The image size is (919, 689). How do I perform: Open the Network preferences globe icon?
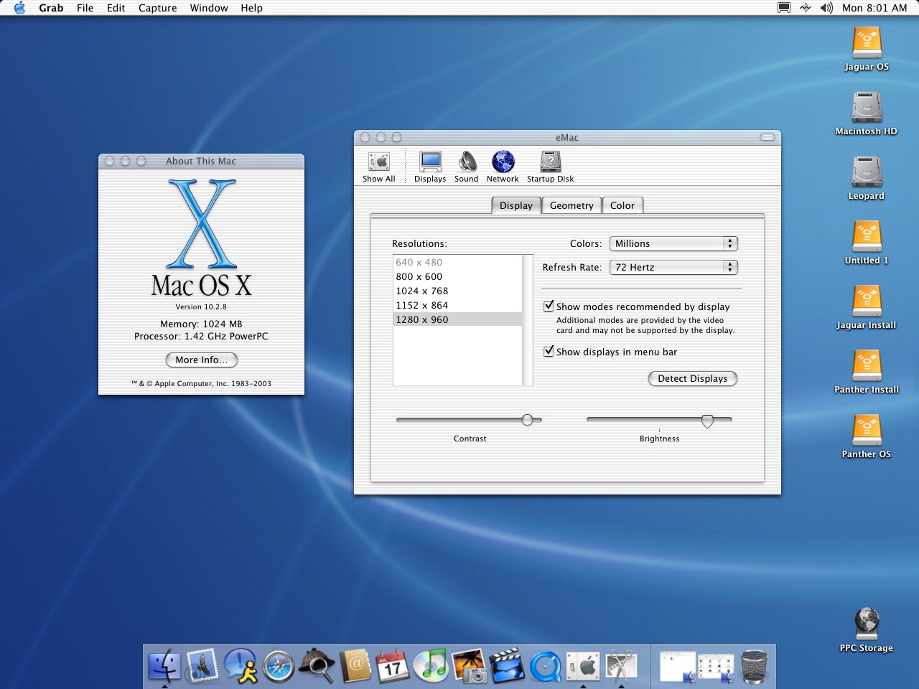tap(503, 163)
